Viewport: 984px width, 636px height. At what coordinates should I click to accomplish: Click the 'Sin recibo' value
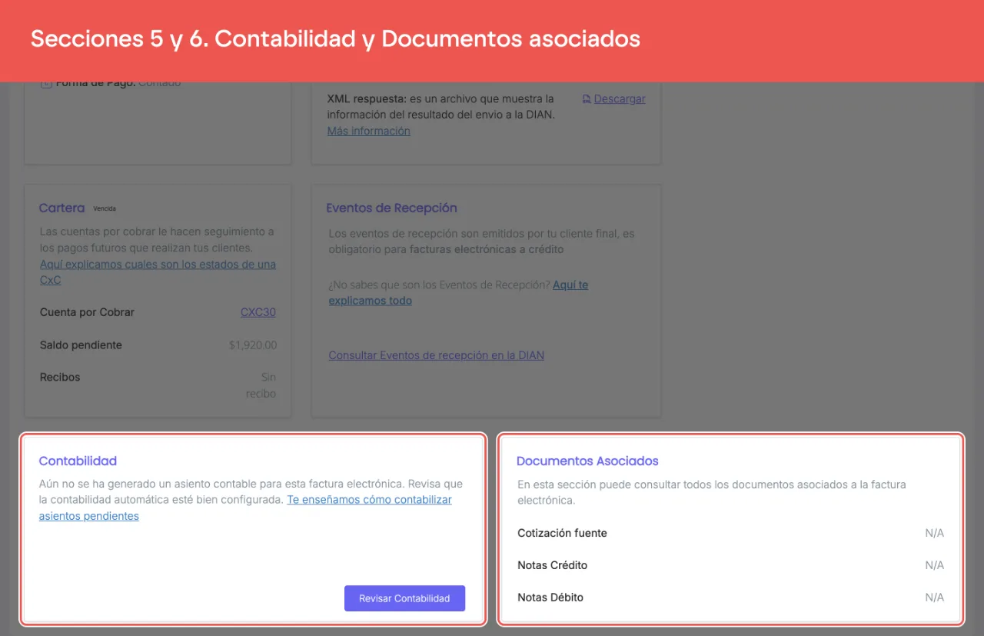pos(261,385)
